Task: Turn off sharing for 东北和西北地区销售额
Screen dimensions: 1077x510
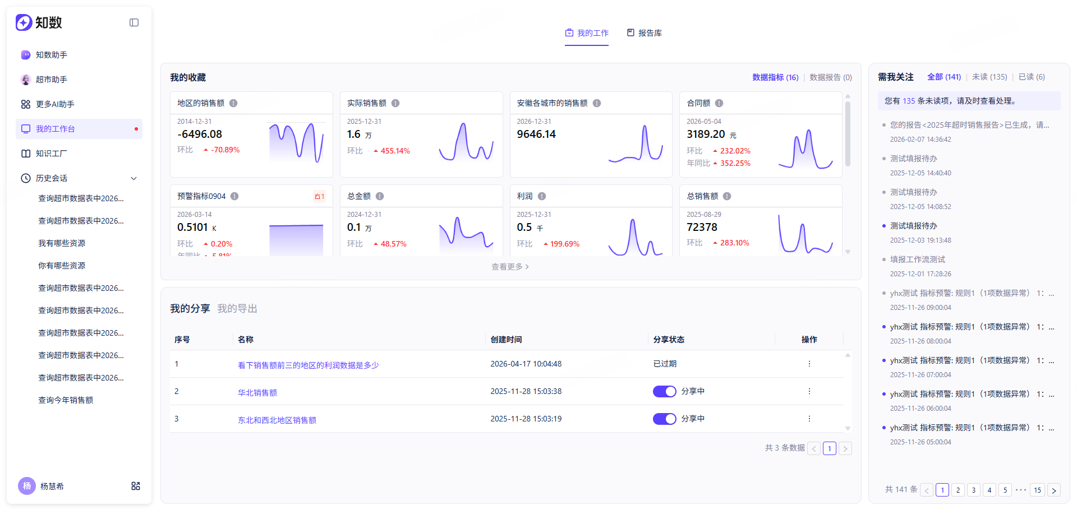Action: click(664, 419)
